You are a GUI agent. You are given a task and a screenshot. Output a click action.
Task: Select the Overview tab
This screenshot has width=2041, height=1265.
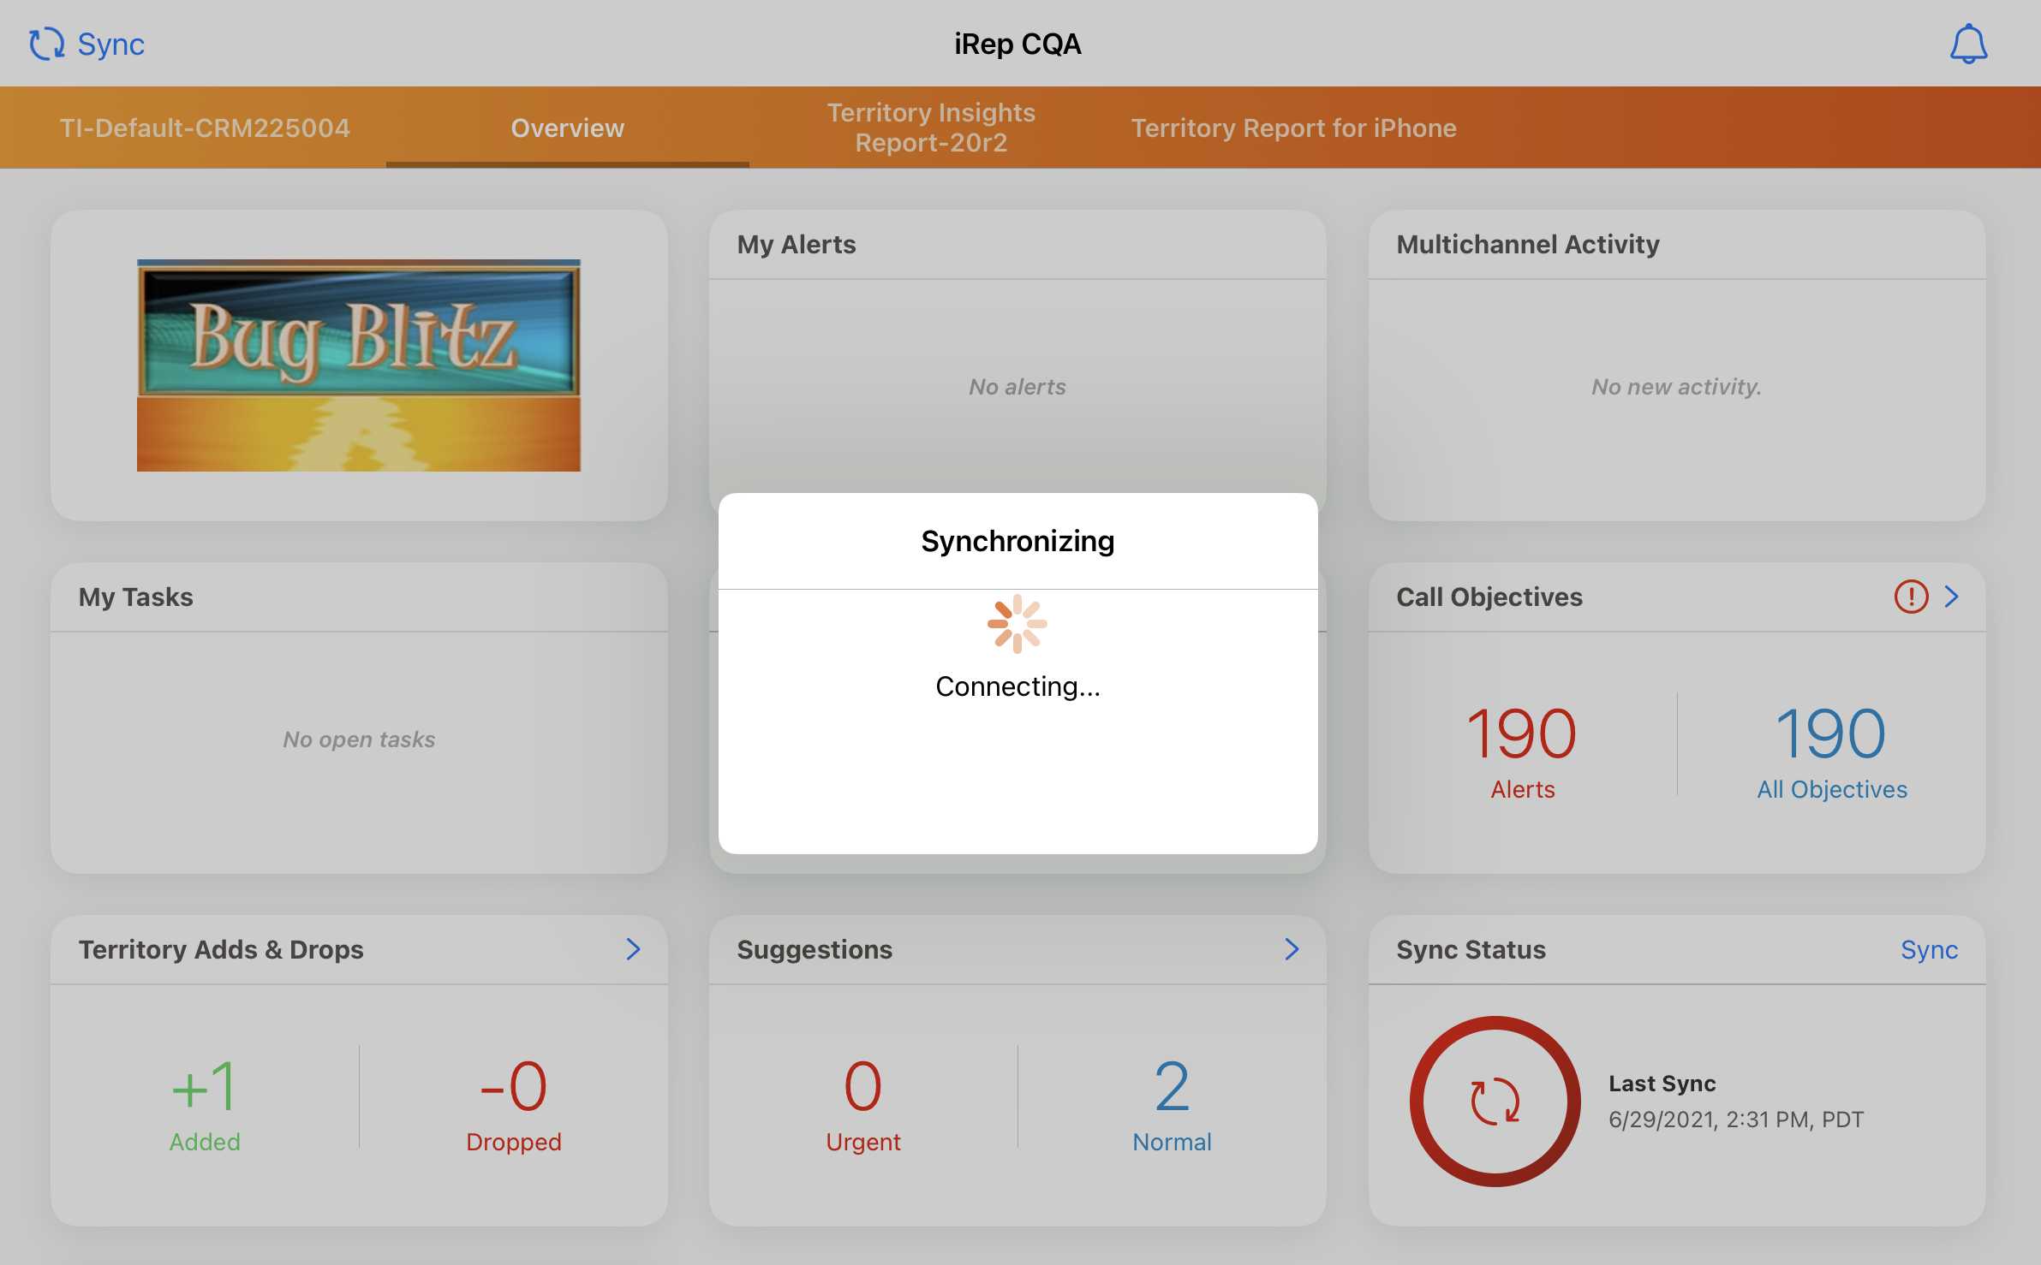(x=567, y=128)
